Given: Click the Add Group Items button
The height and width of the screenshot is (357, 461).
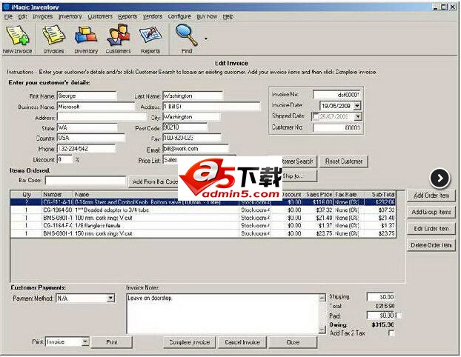Looking at the screenshot, I should click(x=431, y=212).
